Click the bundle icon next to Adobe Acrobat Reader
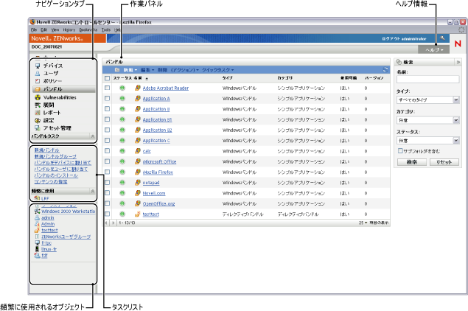The width and height of the screenshot is (468, 311). pos(138,88)
